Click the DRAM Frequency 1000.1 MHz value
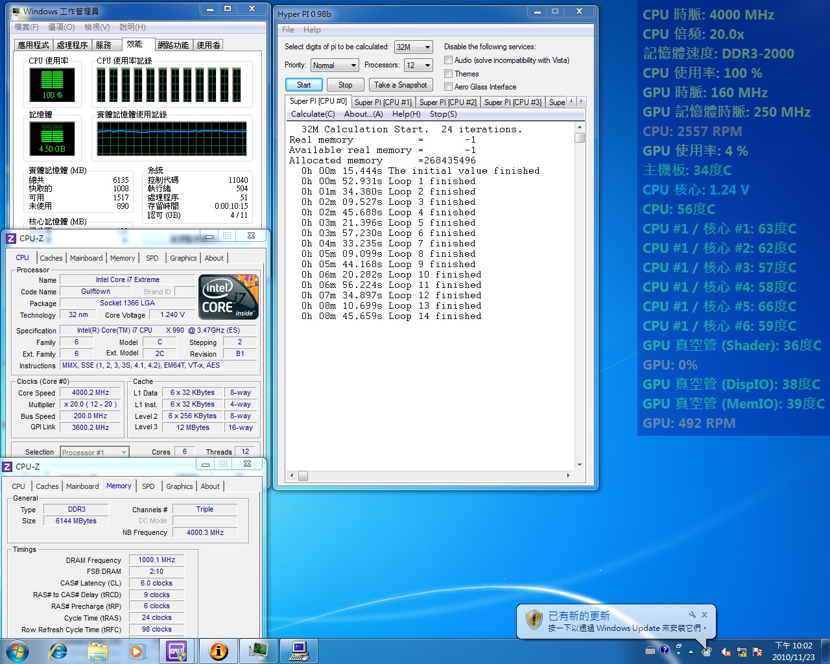This screenshot has height=664, width=830. point(156,560)
